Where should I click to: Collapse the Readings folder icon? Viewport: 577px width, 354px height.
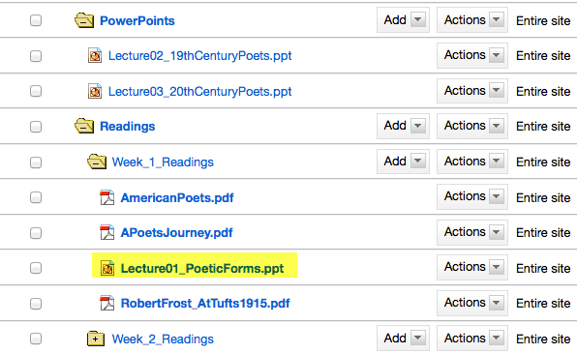[84, 126]
